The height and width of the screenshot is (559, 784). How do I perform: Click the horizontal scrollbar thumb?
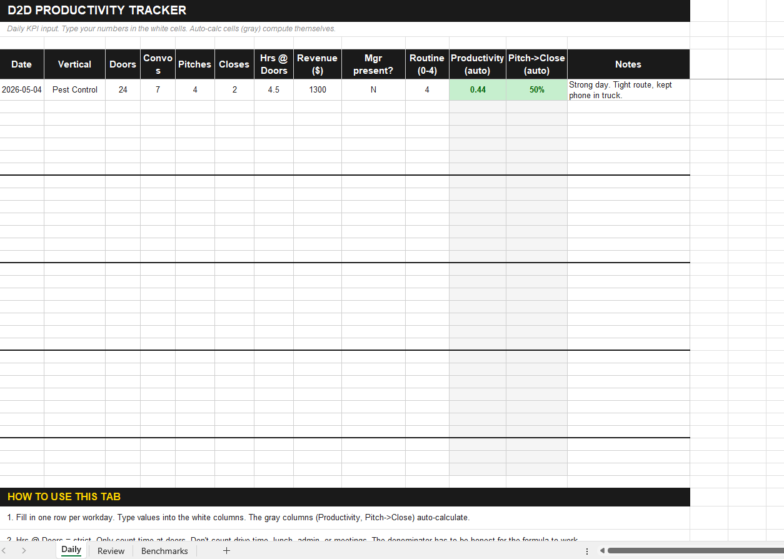coord(695,551)
